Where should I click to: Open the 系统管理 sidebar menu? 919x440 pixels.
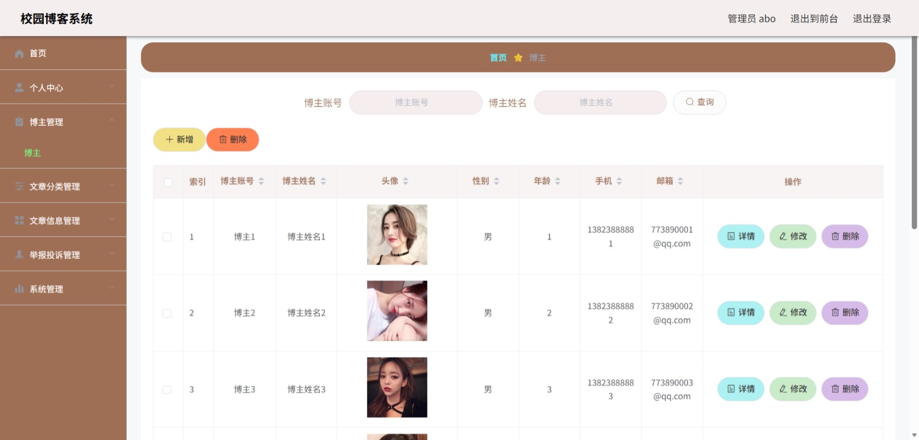pos(63,288)
